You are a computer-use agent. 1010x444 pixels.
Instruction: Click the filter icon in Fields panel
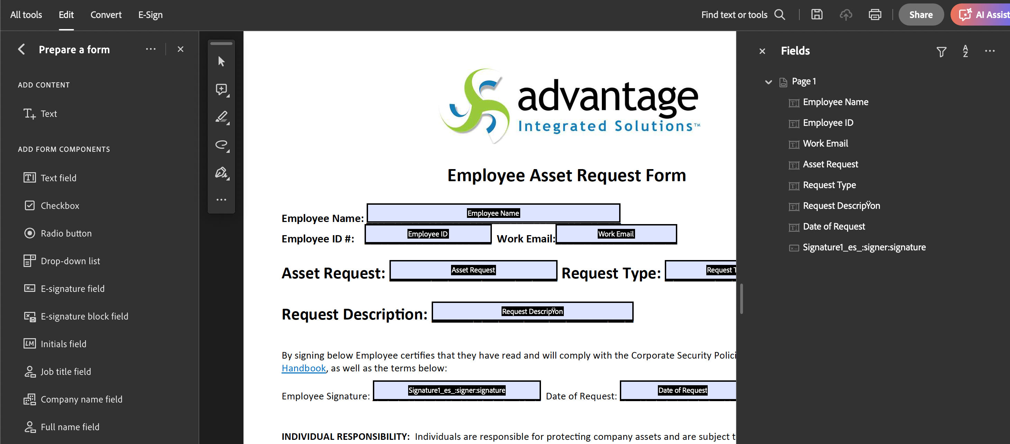click(941, 51)
